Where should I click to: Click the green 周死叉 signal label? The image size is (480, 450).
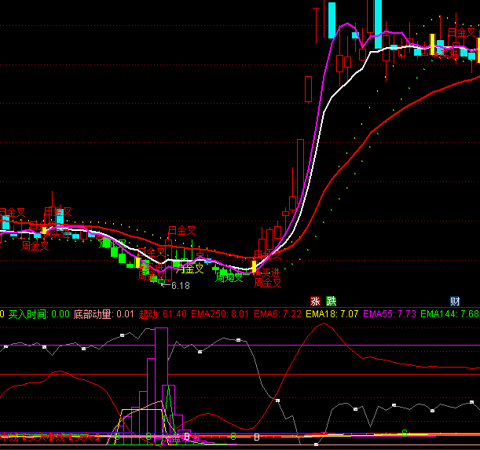pos(229,276)
